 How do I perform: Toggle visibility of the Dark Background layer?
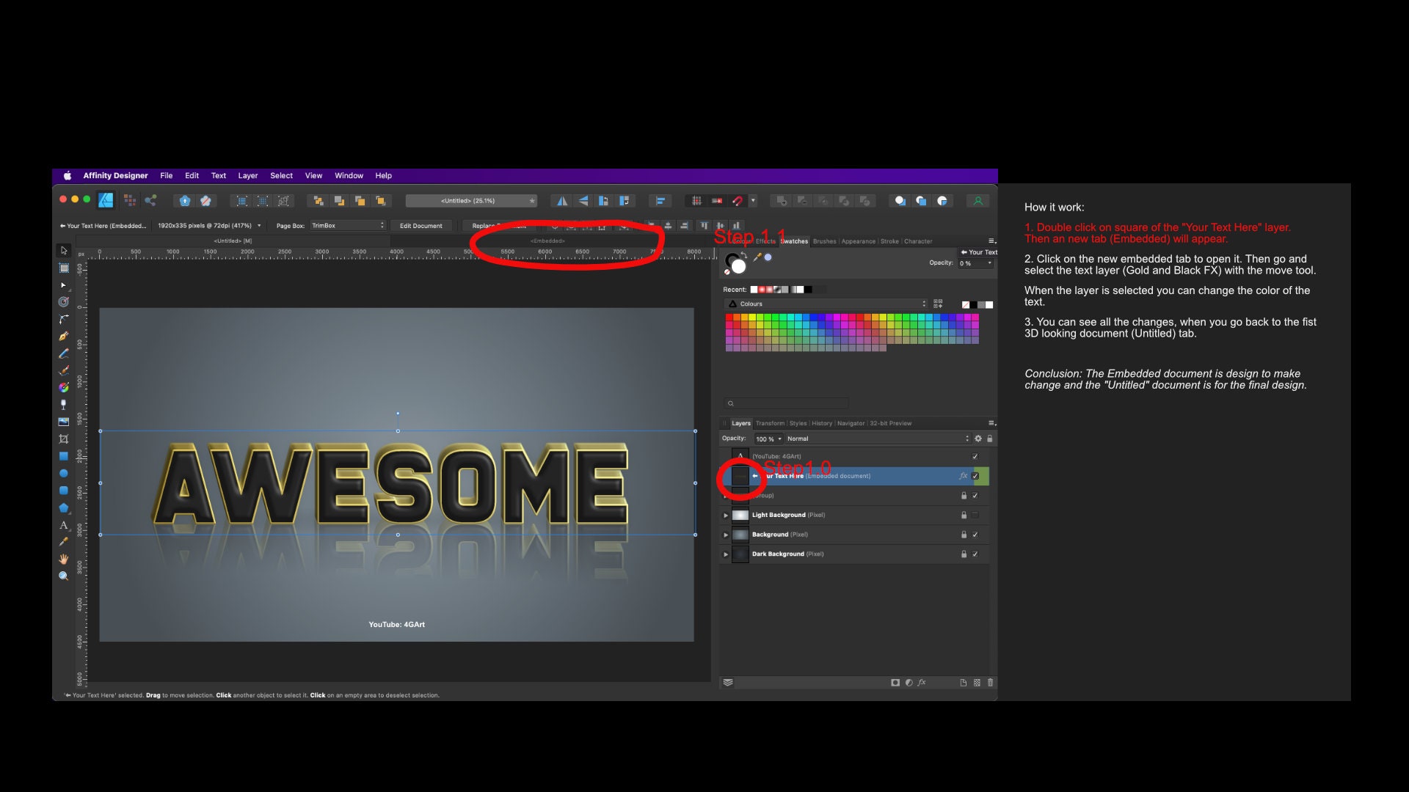tap(975, 554)
